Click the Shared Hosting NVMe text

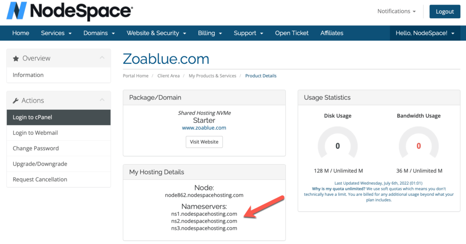click(x=204, y=113)
